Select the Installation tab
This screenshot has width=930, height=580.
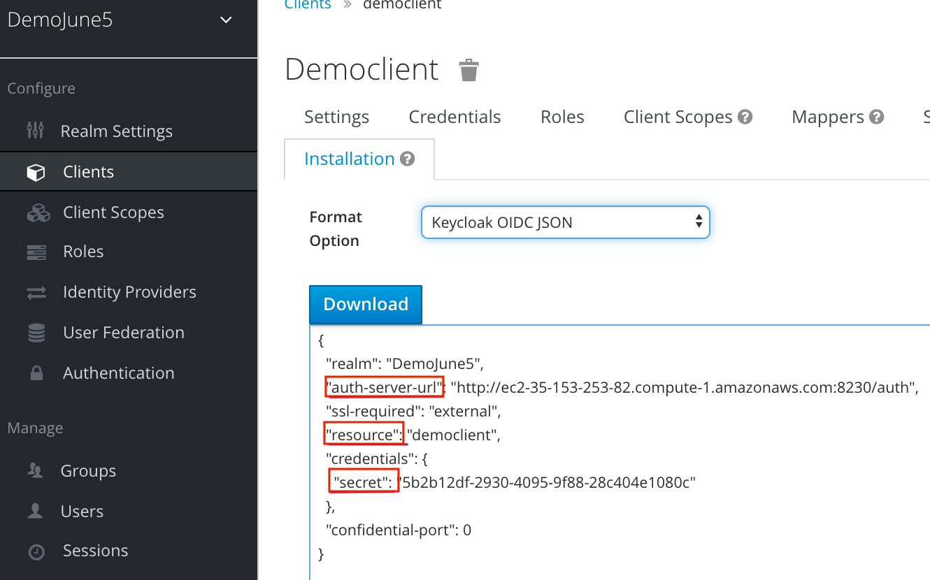coord(350,159)
